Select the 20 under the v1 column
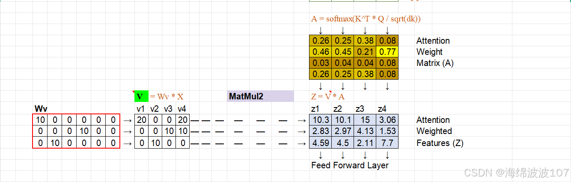 click(142, 120)
